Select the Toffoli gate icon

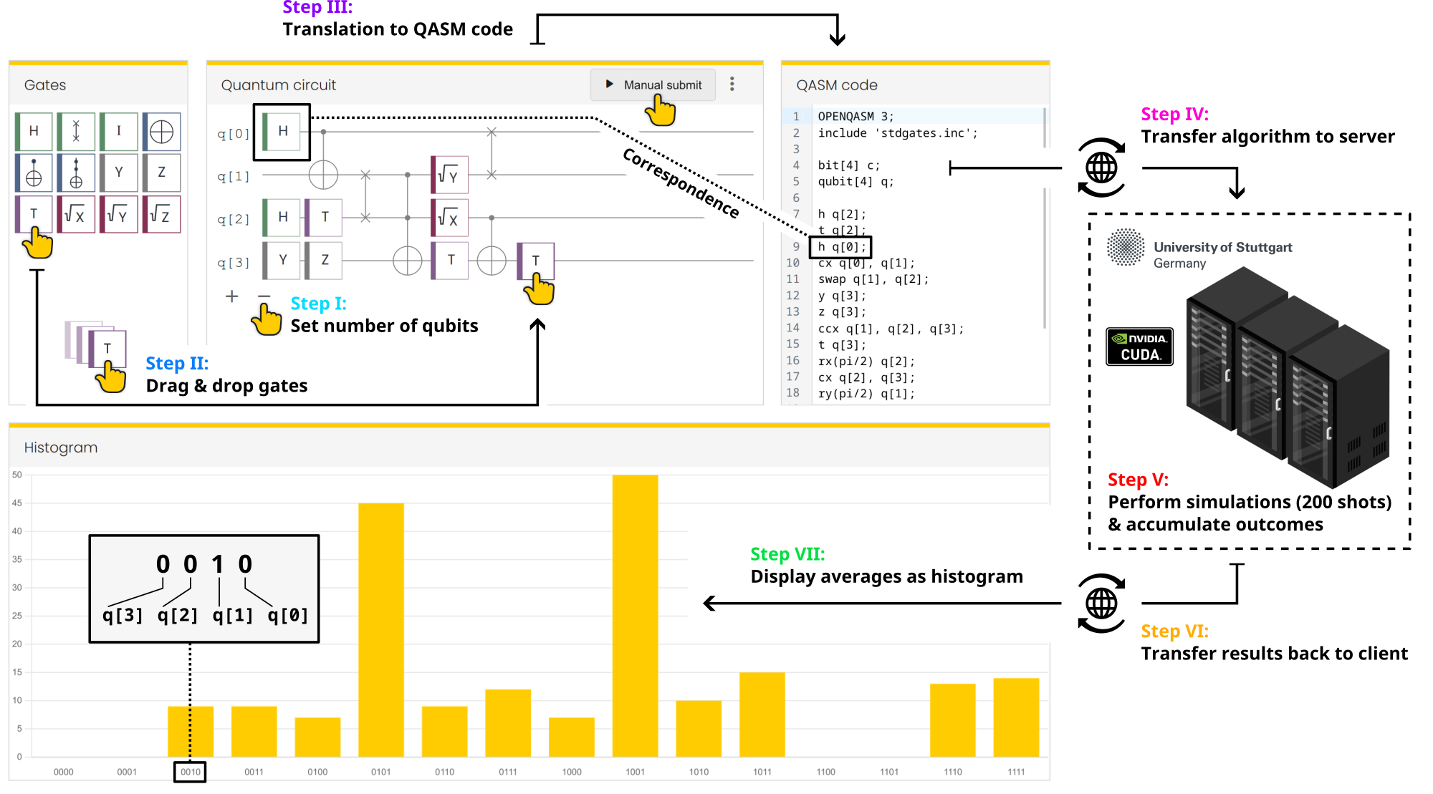tap(76, 173)
